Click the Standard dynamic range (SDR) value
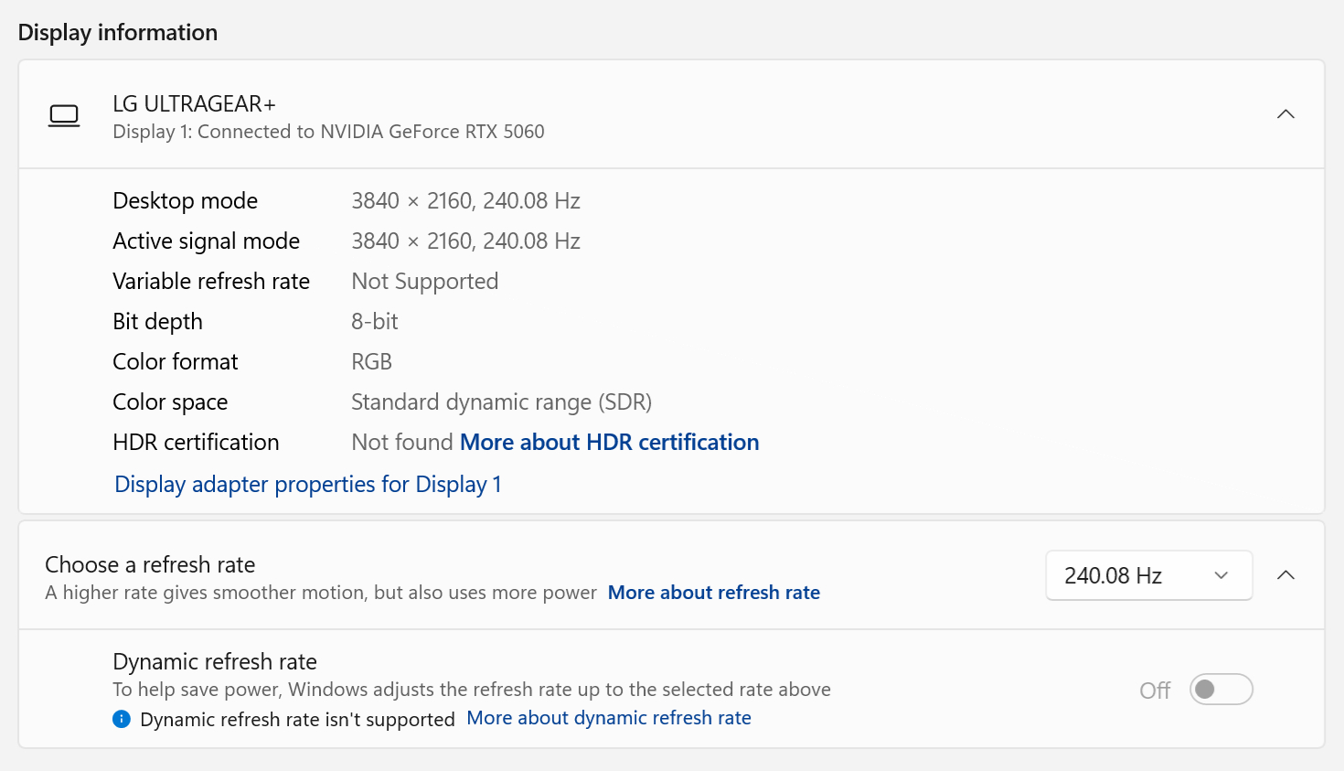The image size is (1344, 771). pyautogui.click(x=501, y=402)
